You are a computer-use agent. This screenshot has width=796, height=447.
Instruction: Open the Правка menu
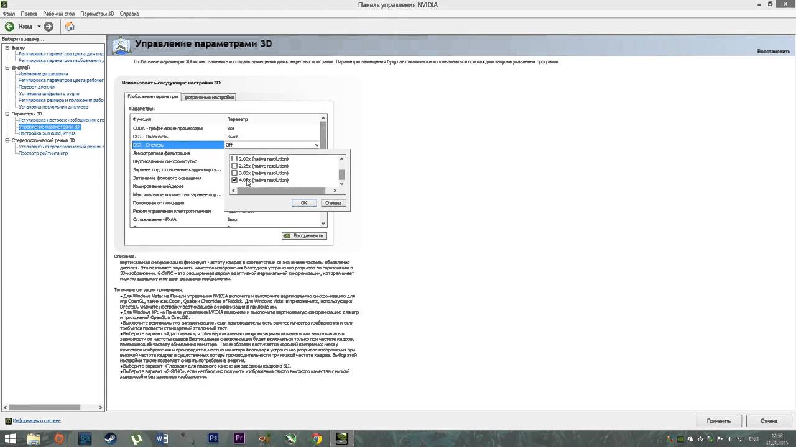29,14
